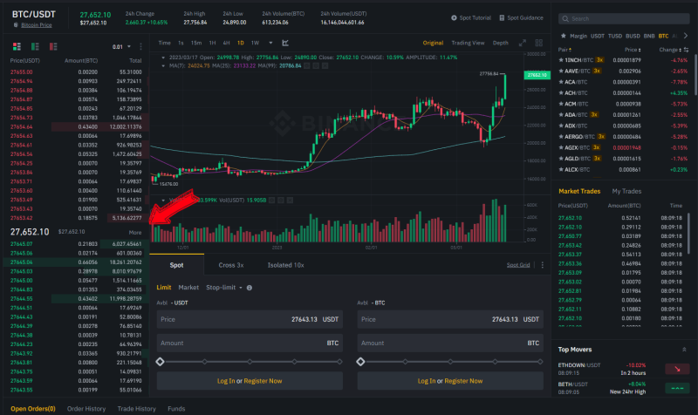Click the search magnifier icon
This screenshot has width=698, height=415.
[x=565, y=18]
